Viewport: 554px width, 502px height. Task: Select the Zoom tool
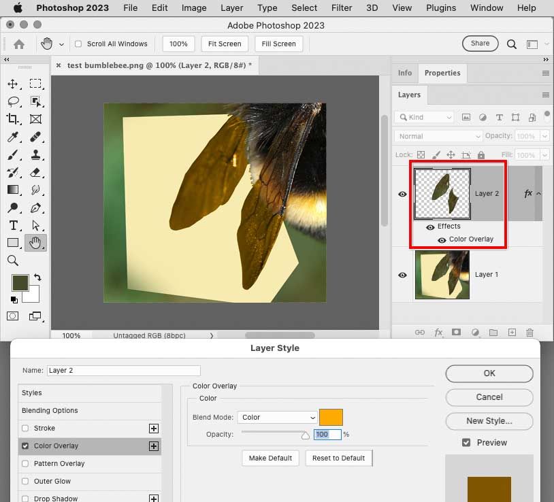pos(12,261)
